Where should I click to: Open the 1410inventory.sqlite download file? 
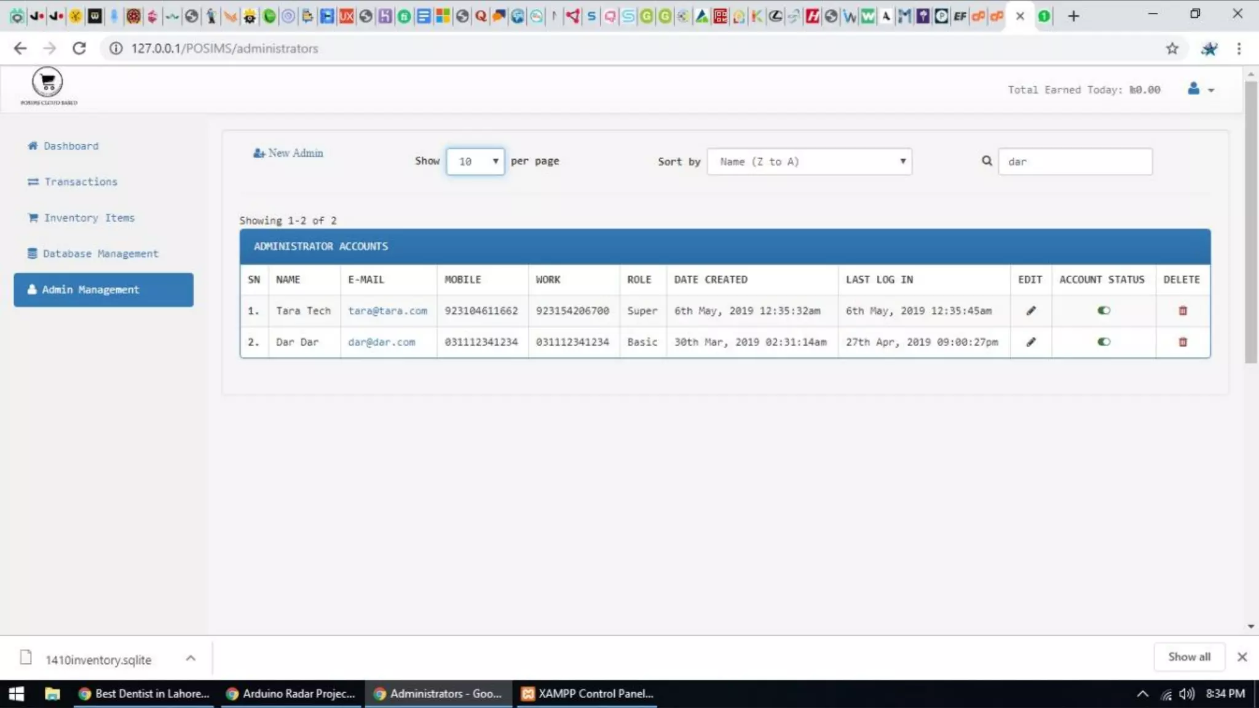(x=98, y=659)
